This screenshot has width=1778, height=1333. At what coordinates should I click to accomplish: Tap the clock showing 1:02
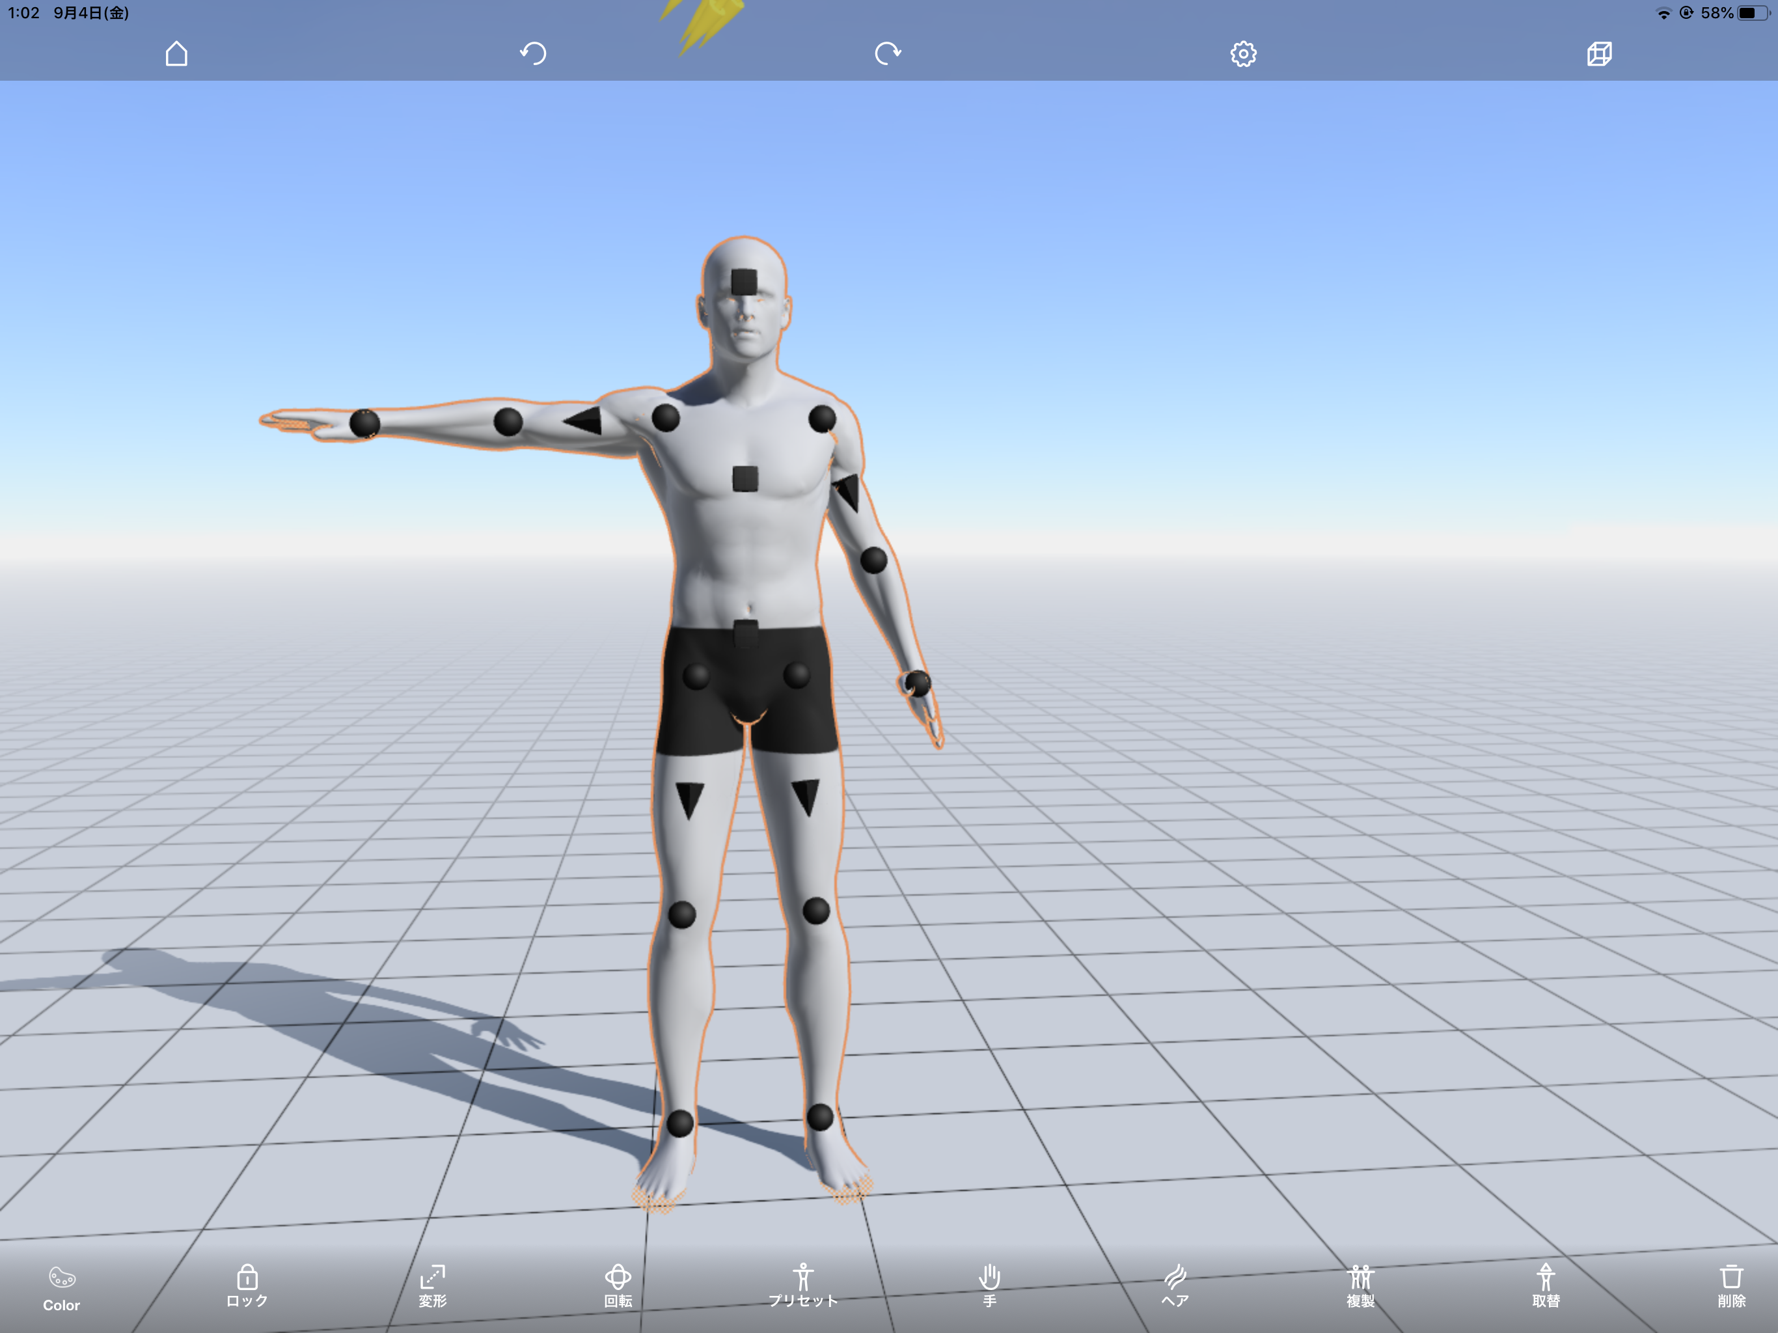tap(23, 13)
